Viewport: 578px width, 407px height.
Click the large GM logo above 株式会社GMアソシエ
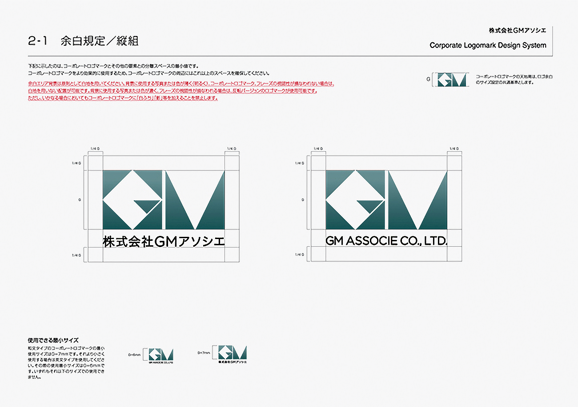coord(164,200)
